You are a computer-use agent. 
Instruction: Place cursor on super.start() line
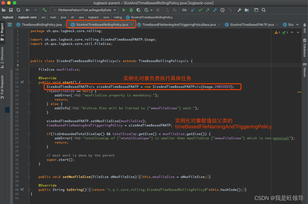coord(61,160)
